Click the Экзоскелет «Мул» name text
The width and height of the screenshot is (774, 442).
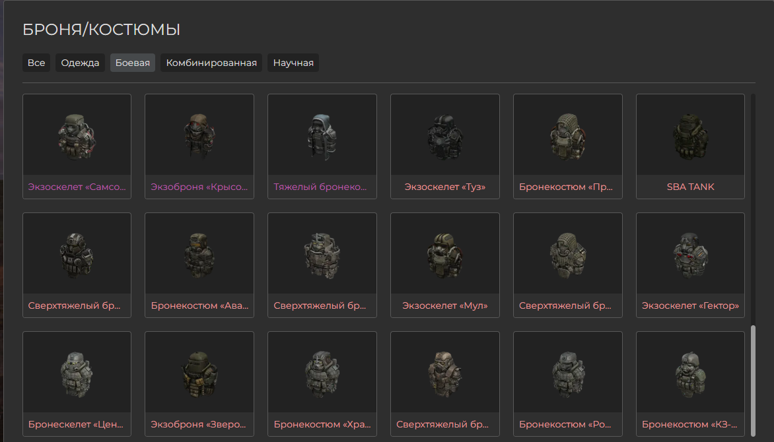click(444, 306)
